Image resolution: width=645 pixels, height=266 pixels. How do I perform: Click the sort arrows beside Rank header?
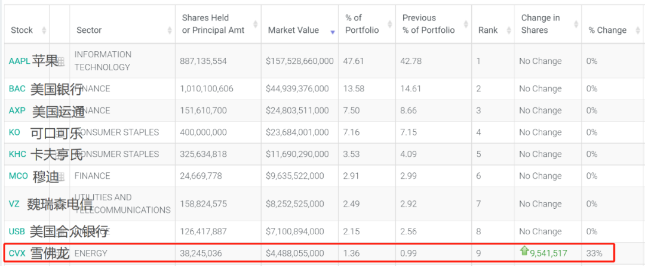508,30
